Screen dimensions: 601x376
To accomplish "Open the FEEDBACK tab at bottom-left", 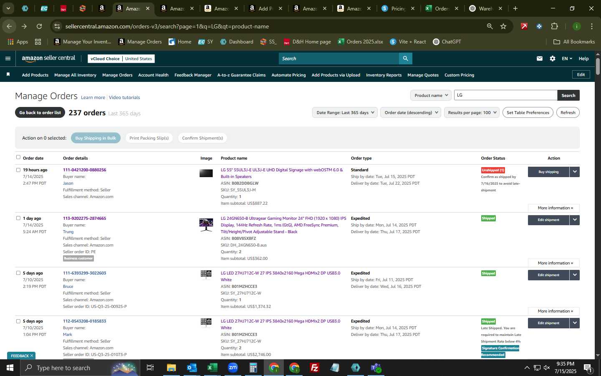I will (x=21, y=356).
